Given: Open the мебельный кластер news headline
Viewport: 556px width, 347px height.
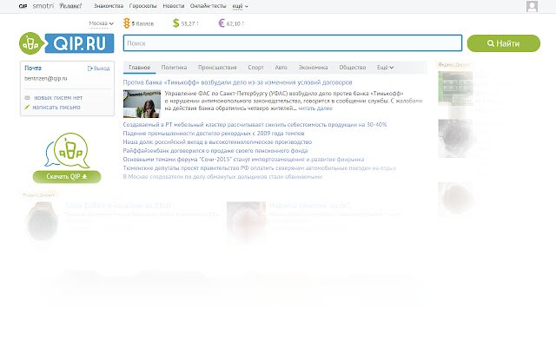Looking at the screenshot, I should [255, 125].
